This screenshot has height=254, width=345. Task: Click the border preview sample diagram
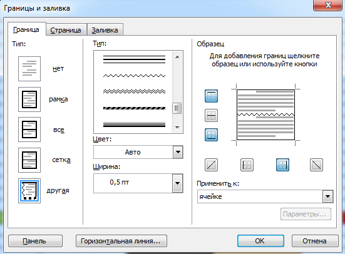(265, 114)
